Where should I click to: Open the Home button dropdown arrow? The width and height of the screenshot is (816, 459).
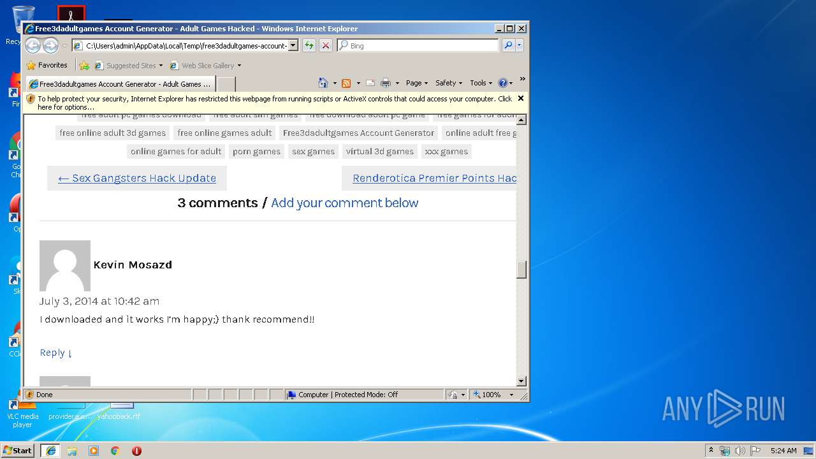click(335, 83)
